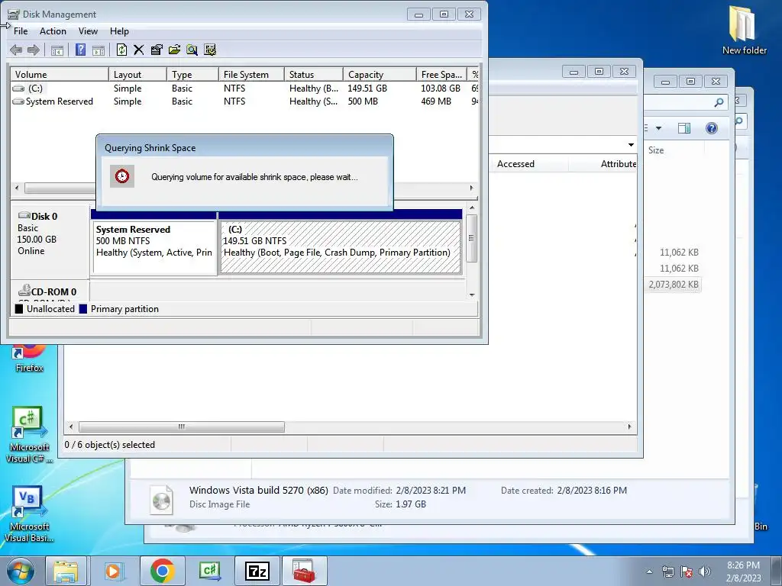This screenshot has width=782, height=586.
Task: Sort by the Status column header
Action: coord(314,74)
